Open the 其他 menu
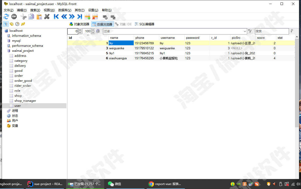 click(x=80, y=10)
